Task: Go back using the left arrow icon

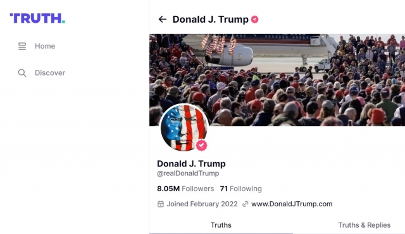Action: pos(163,20)
